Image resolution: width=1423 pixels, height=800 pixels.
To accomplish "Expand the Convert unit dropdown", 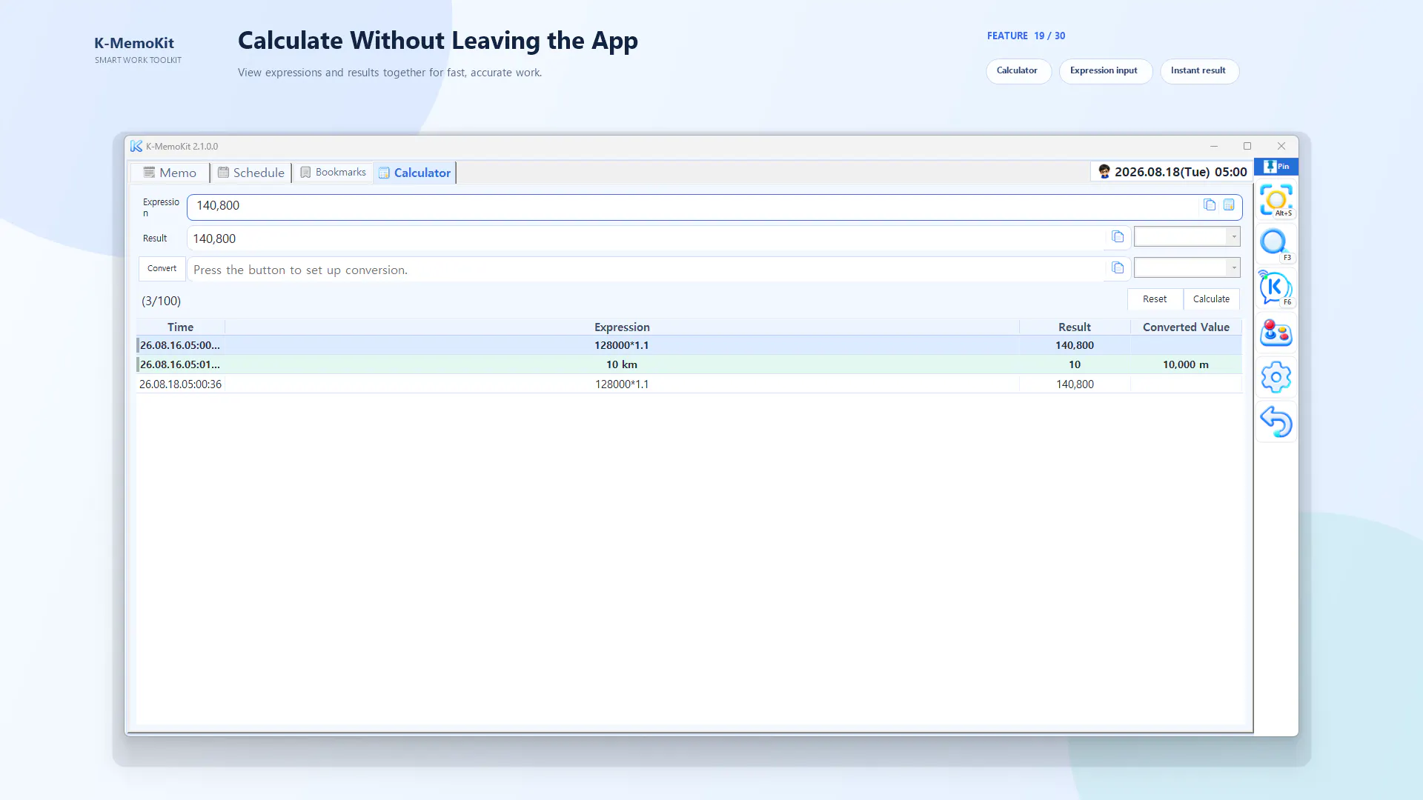I will [1233, 267].
